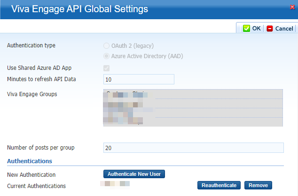Click the Authentications section heading
The height and width of the screenshot is (196, 298).
pos(30,161)
